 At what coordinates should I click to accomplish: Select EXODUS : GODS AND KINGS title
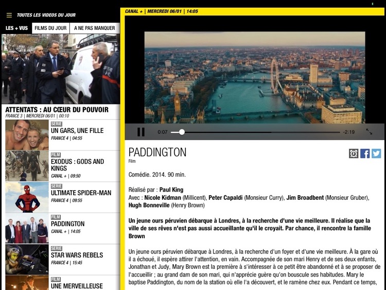pos(78,165)
